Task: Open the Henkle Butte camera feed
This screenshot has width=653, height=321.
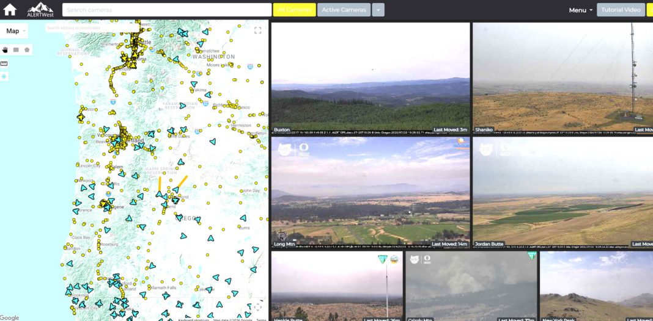Action: [x=337, y=286]
